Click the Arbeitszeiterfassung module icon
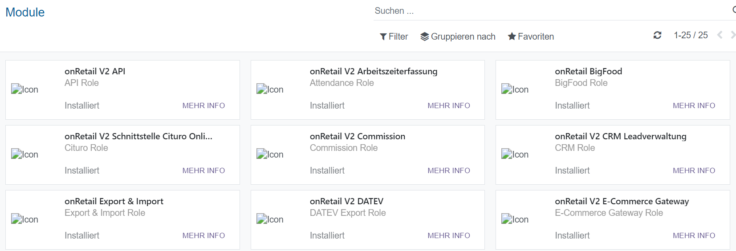The height and width of the screenshot is (251, 736). click(x=270, y=89)
